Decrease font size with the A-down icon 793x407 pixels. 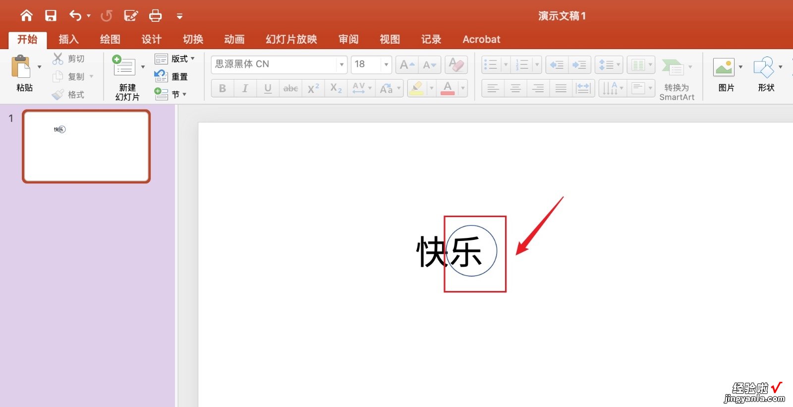pos(429,64)
